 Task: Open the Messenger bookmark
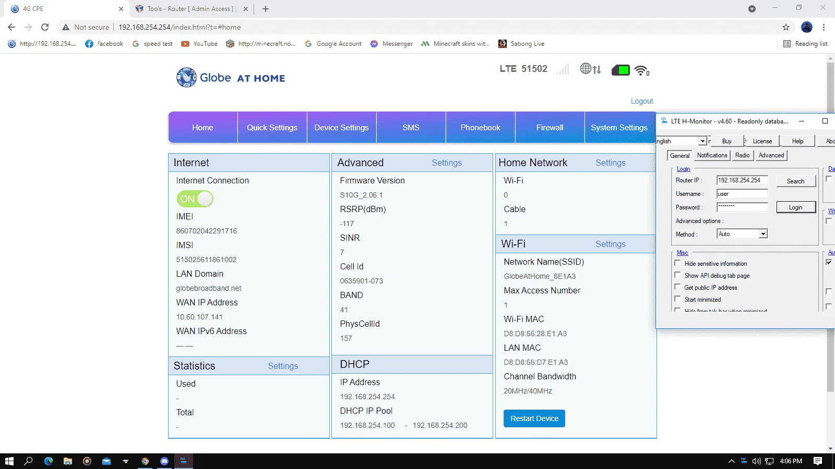pos(391,44)
